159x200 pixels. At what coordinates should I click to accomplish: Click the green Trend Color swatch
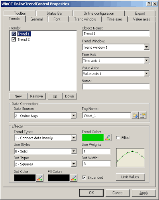pos(93,138)
